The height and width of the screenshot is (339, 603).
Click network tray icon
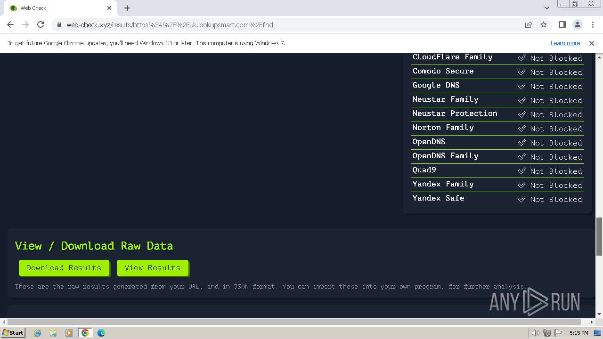click(547, 333)
